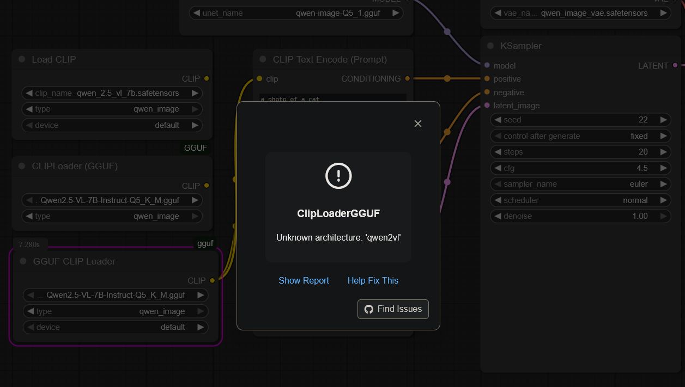The width and height of the screenshot is (685, 387).
Task: Click KSampler positive input socket
Action: pos(487,79)
